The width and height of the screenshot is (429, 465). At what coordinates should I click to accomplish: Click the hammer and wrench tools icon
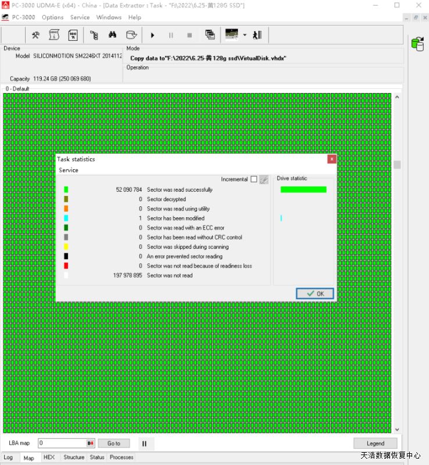(35, 35)
